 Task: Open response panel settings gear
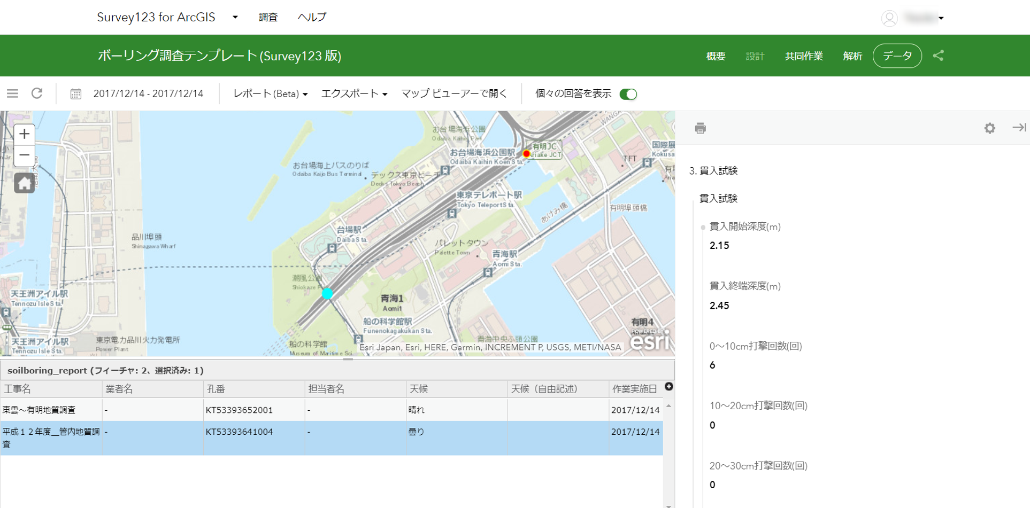tap(989, 128)
